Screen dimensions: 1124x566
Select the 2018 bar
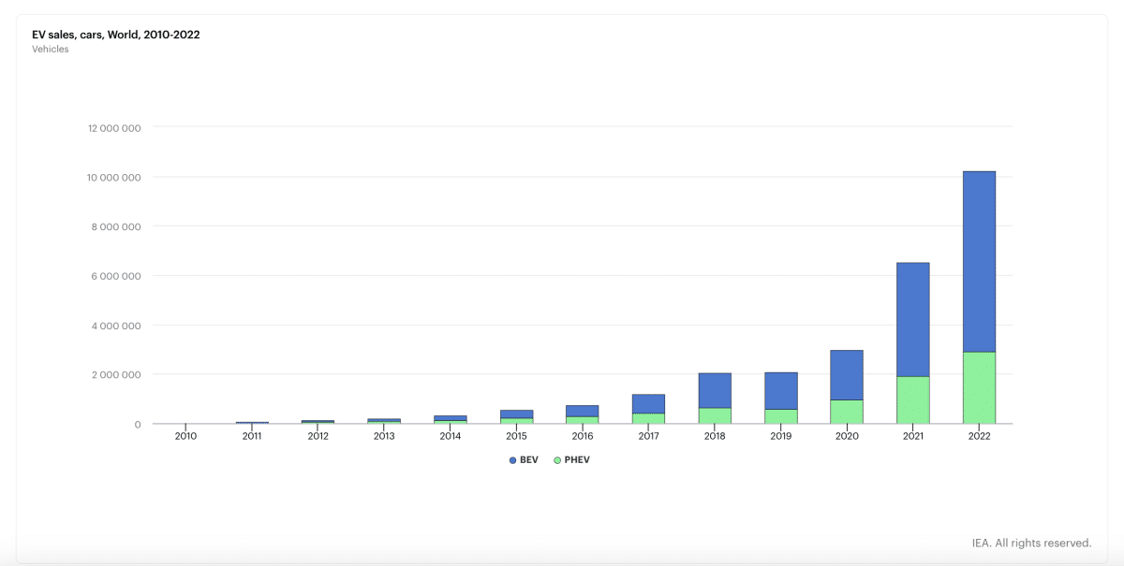pyautogui.click(x=713, y=398)
